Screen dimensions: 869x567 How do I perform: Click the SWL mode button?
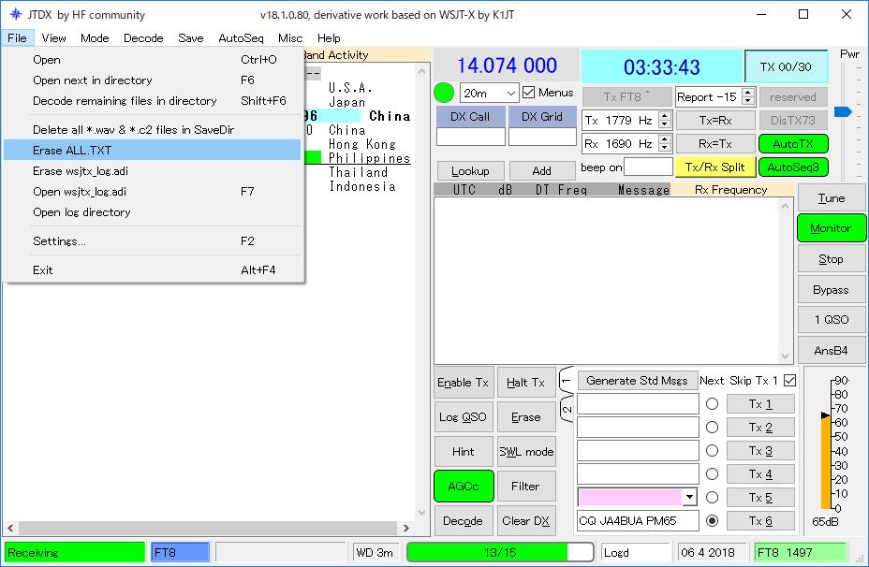526,451
